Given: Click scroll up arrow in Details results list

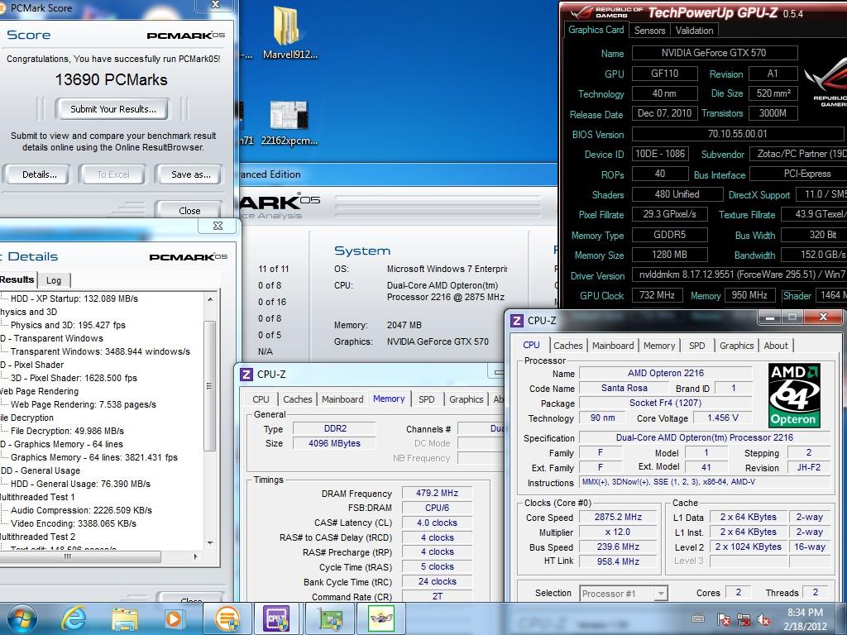Looking at the screenshot, I should pos(210,299).
